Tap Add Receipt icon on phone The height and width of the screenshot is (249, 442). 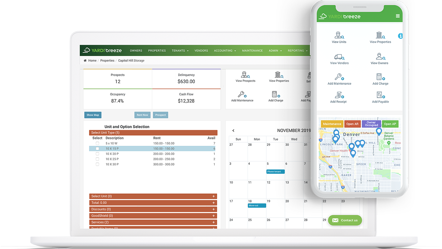coord(339,95)
